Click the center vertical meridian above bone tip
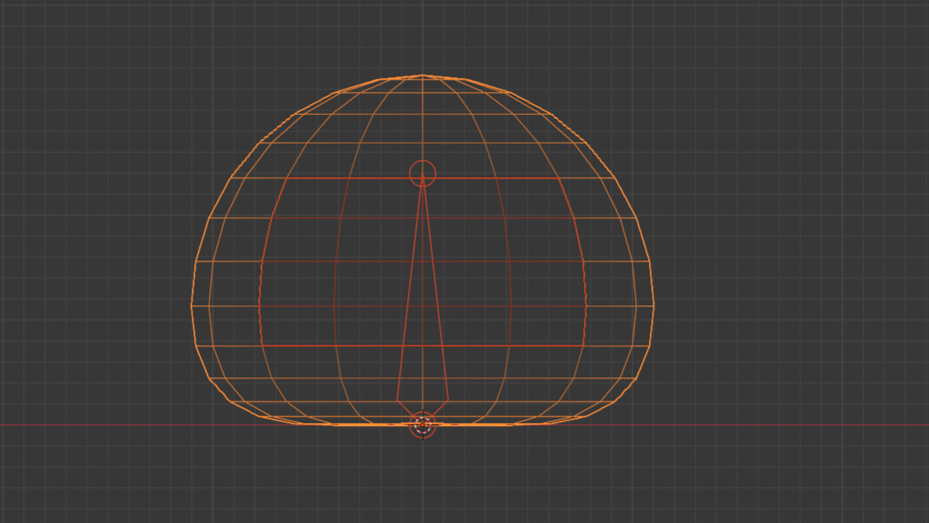 [423, 116]
